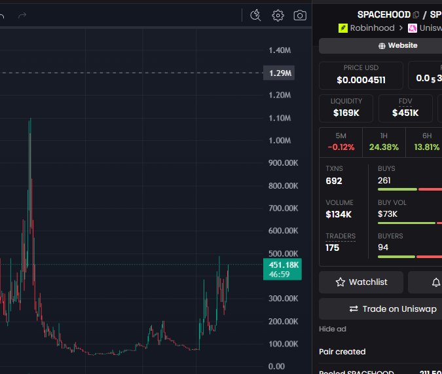
Task: Open chart settings gear icon
Action: pyautogui.click(x=278, y=16)
